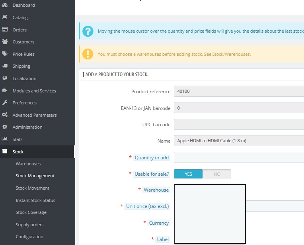
Task: Open Stock Coverage page
Action: pos(31,213)
